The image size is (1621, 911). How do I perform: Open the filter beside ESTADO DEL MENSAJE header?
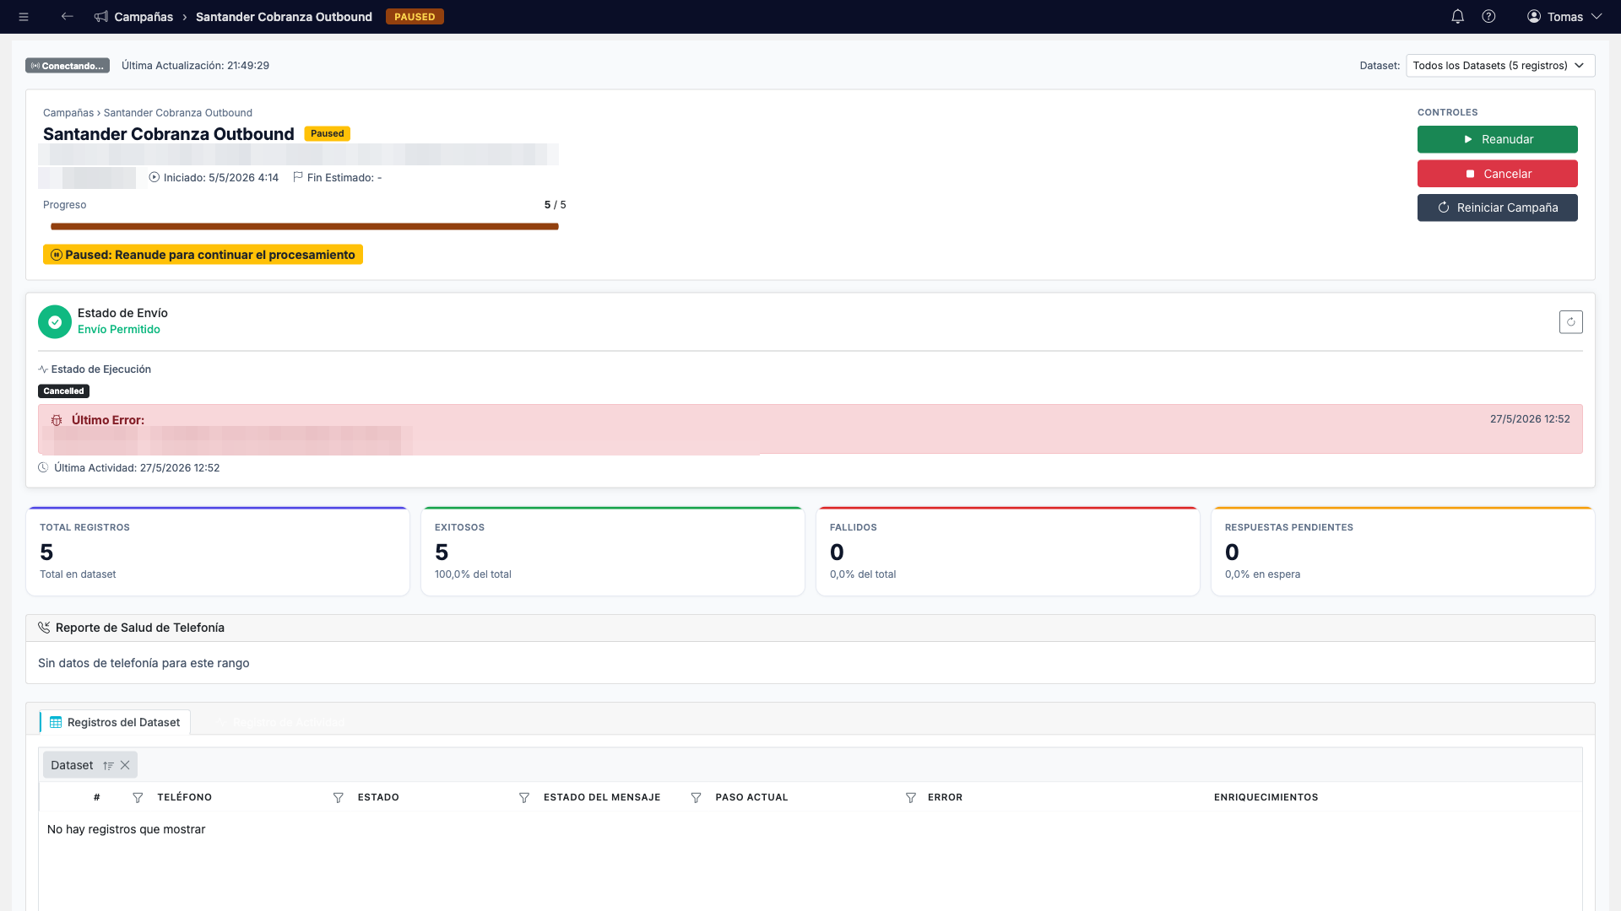point(524,798)
